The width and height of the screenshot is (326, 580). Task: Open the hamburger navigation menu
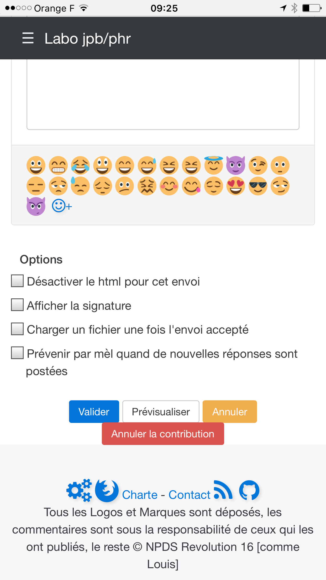coord(28,38)
